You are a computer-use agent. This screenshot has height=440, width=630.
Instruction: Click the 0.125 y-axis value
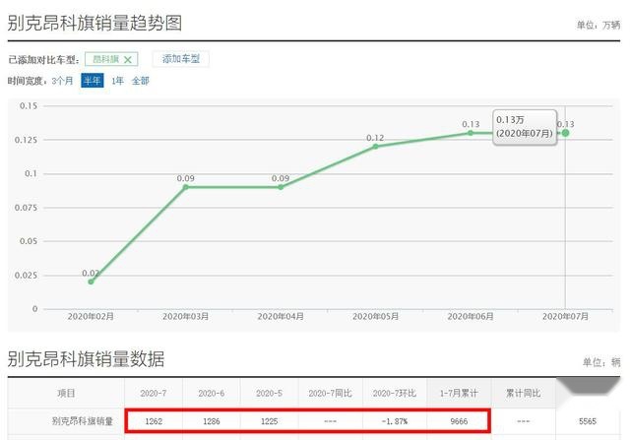[x=27, y=140]
